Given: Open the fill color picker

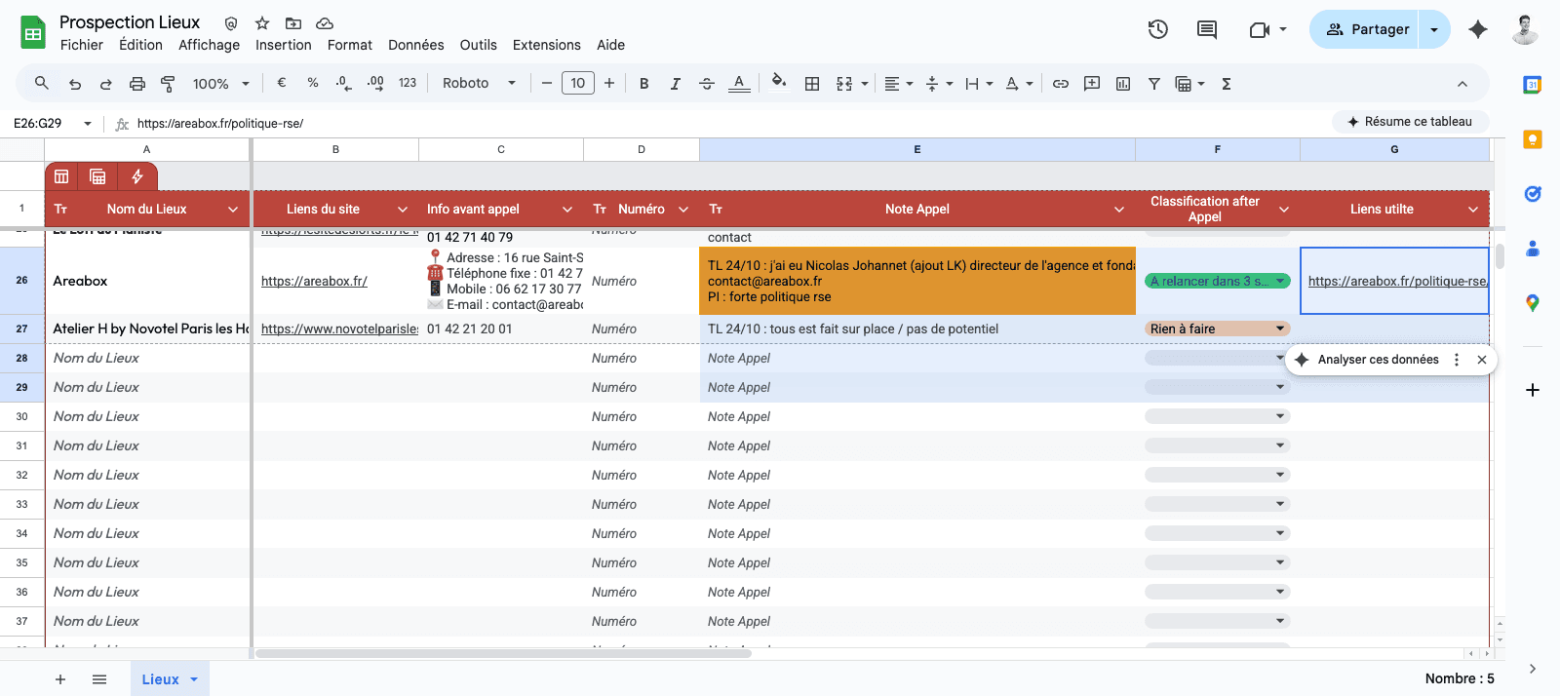Looking at the screenshot, I should 779,83.
